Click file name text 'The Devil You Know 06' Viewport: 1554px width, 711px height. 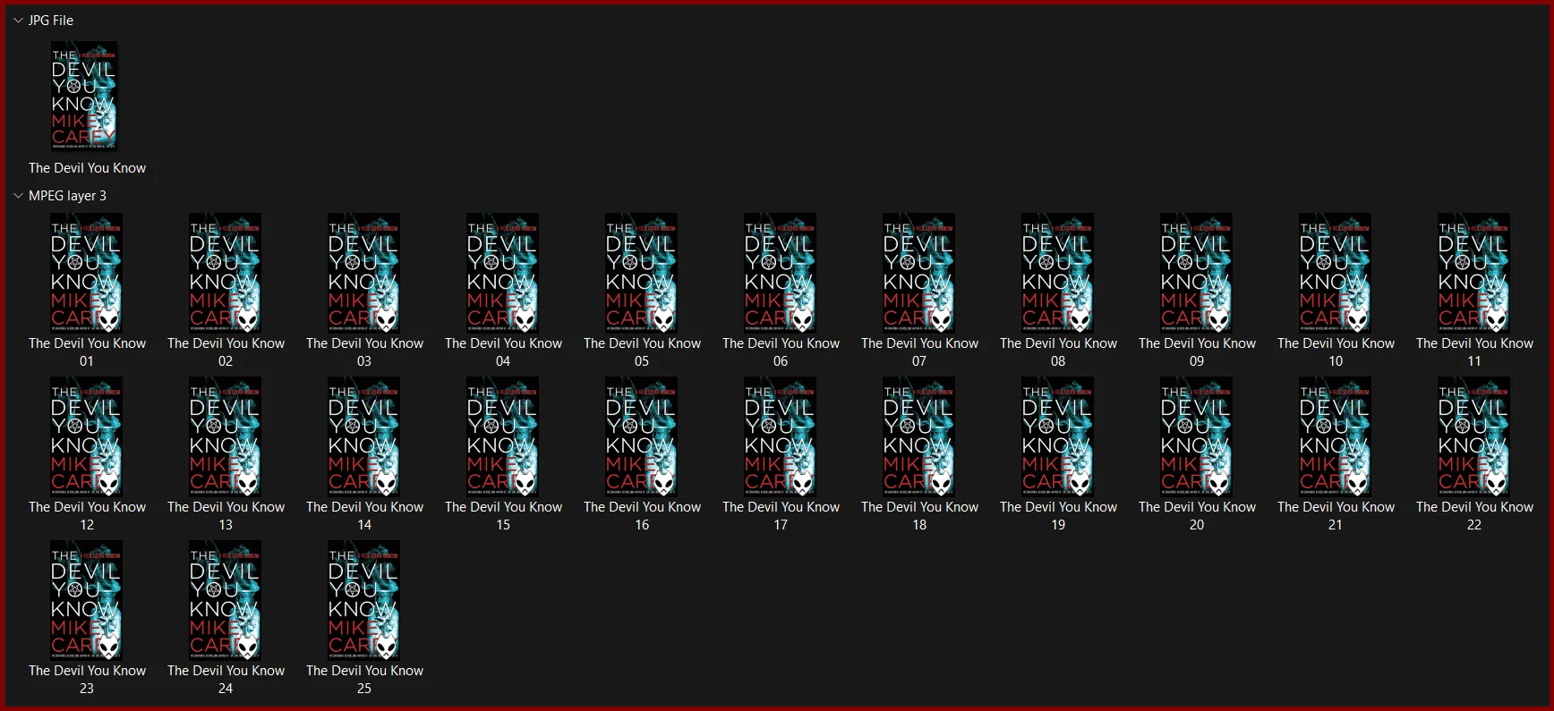[x=781, y=352]
